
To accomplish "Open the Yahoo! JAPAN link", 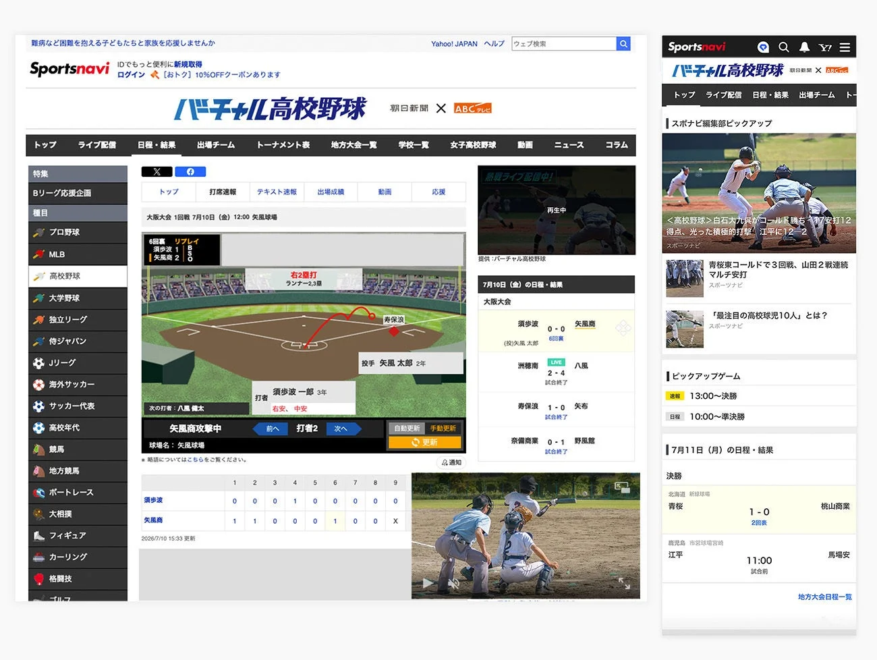I will coord(454,44).
